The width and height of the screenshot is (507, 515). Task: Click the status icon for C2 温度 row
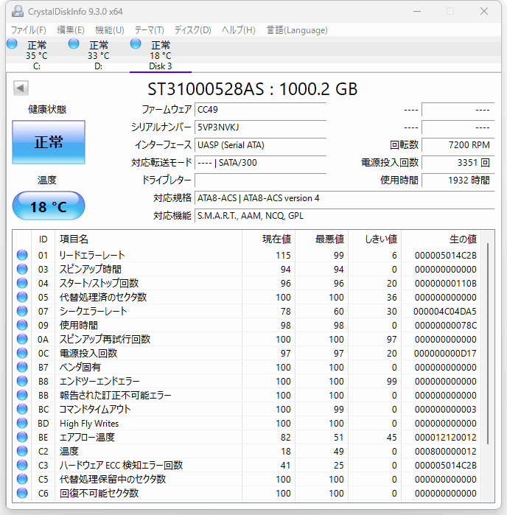[22, 452]
